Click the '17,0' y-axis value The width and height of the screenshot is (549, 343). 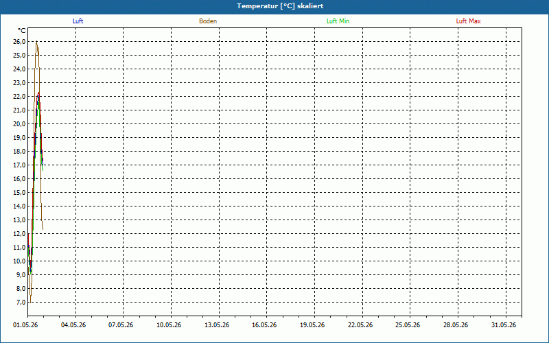[20, 165]
